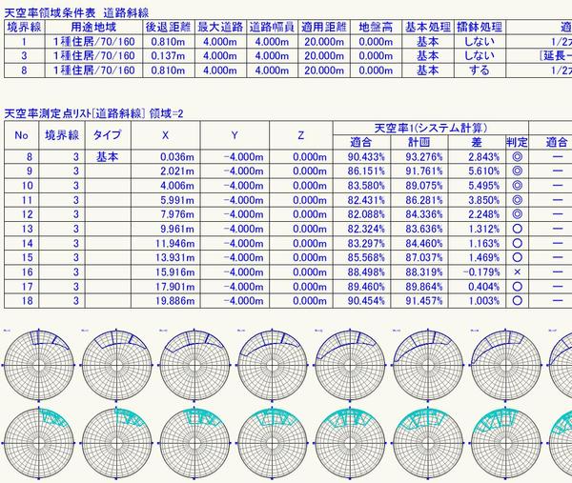
Task: Click the タイプ column header
Action: pos(108,135)
